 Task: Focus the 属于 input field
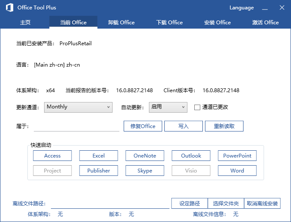77,126
